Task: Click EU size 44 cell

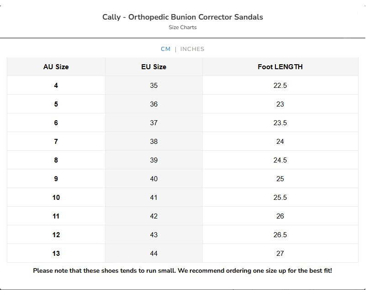Action: [x=154, y=254]
